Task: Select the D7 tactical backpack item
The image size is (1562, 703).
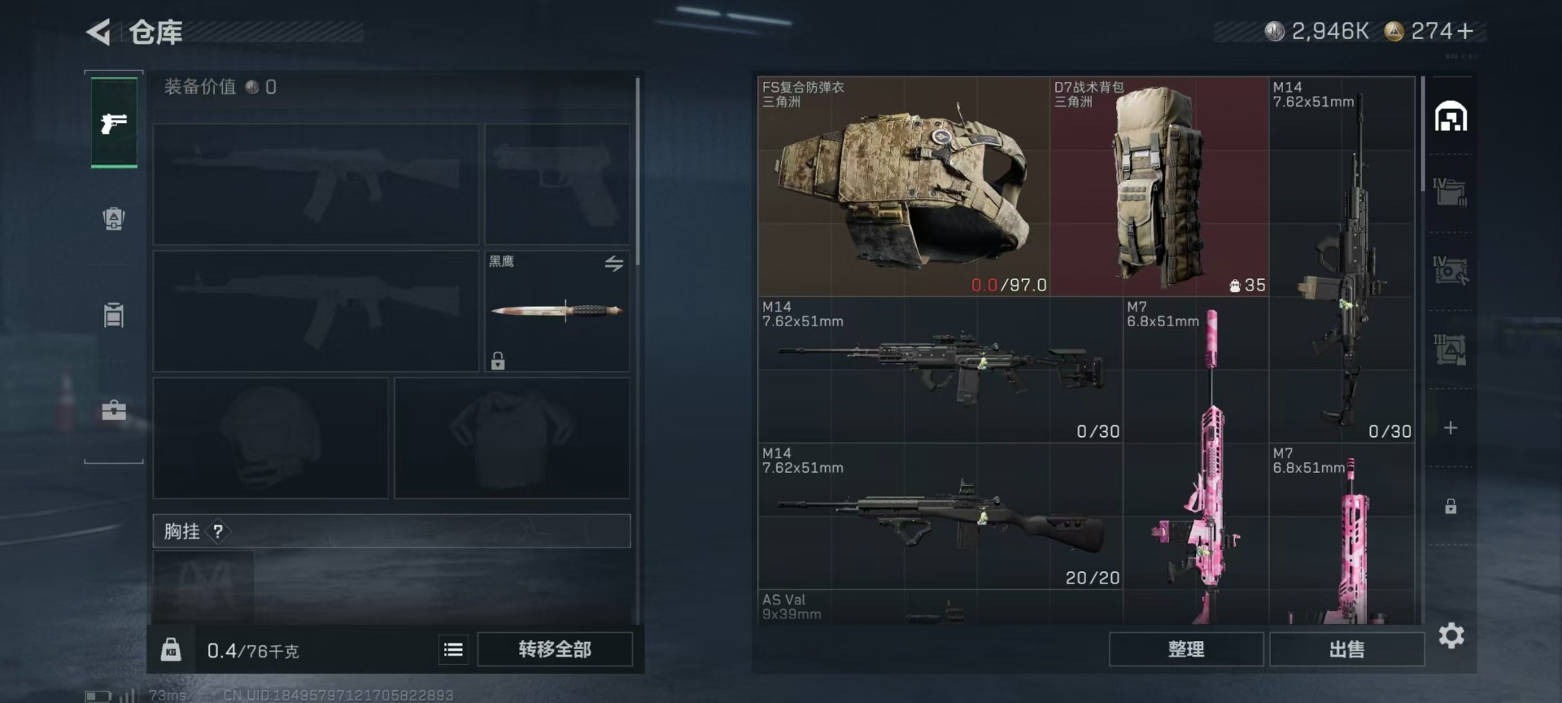Action: click(x=1159, y=186)
